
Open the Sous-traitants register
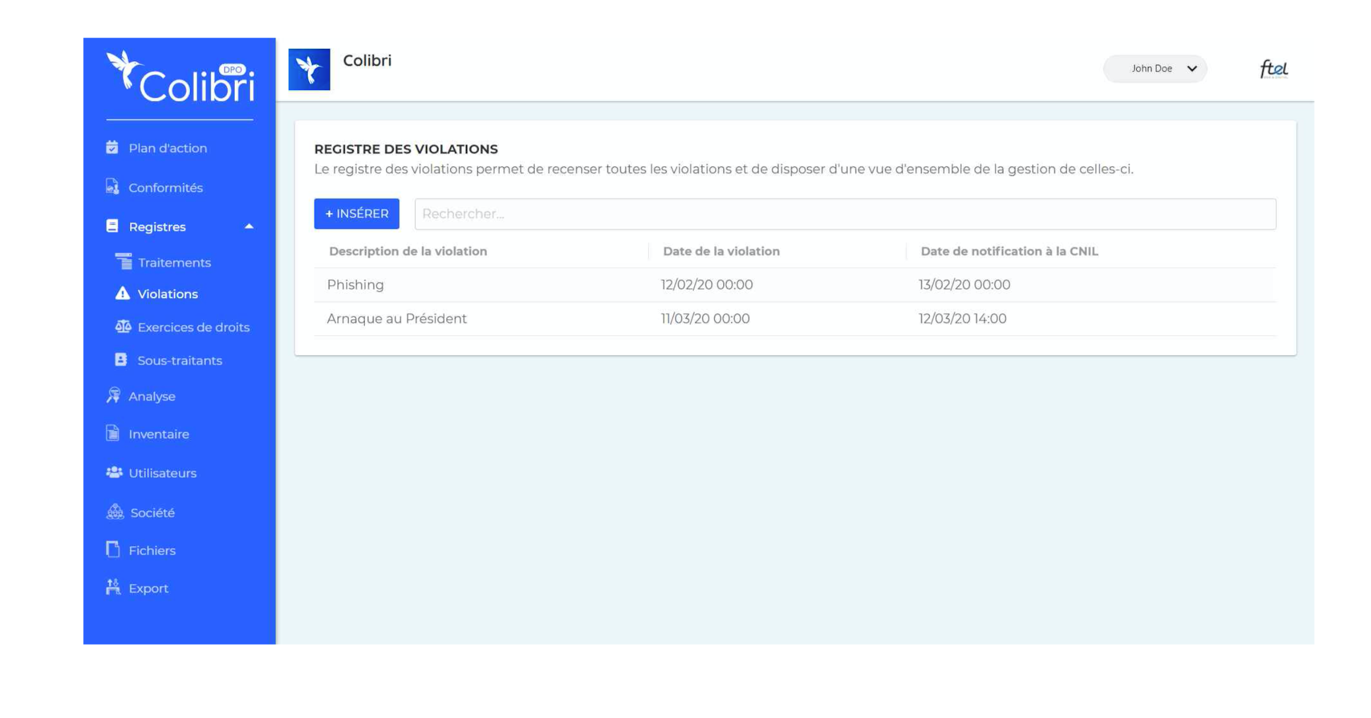(180, 360)
